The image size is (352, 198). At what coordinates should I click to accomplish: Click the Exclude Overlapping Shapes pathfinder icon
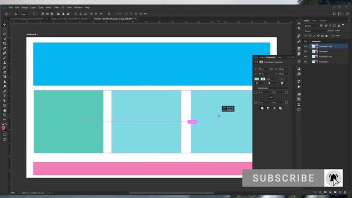point(280,108)
